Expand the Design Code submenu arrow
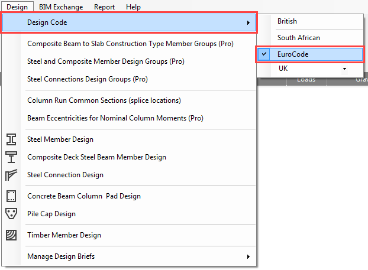This screenshot has width=368, height=270. tap(248, 23)
